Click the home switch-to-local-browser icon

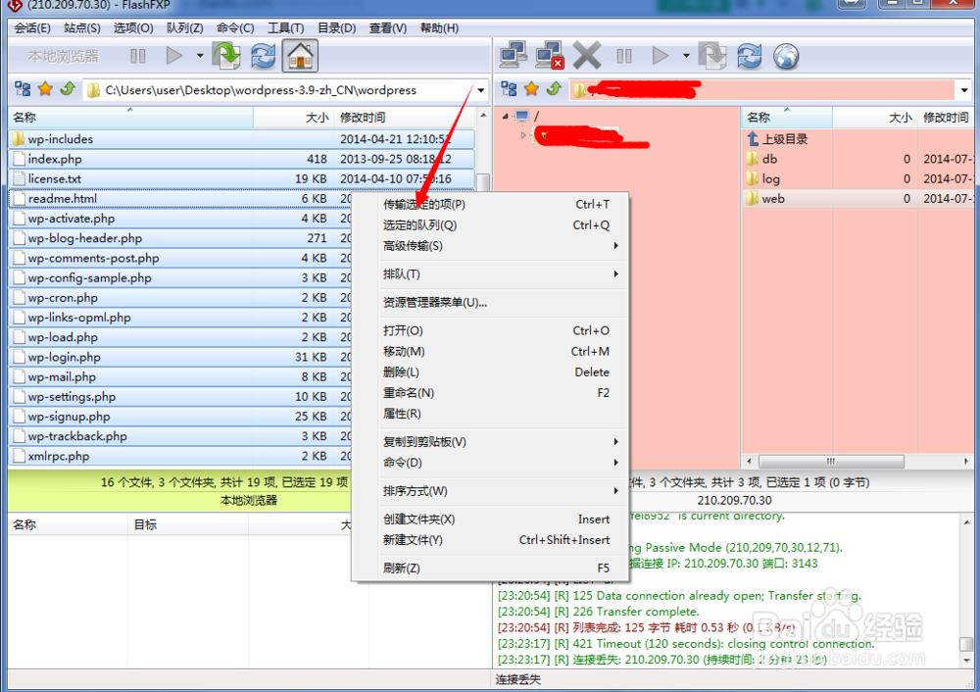(300, 56)
